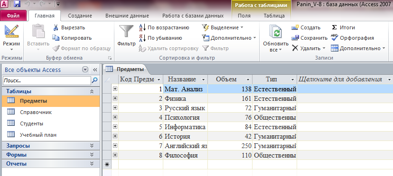Image resolution: width=393 pixels, height=176 pixels.
Task: Sort descending with По убыванию
Action: (160, 38)
